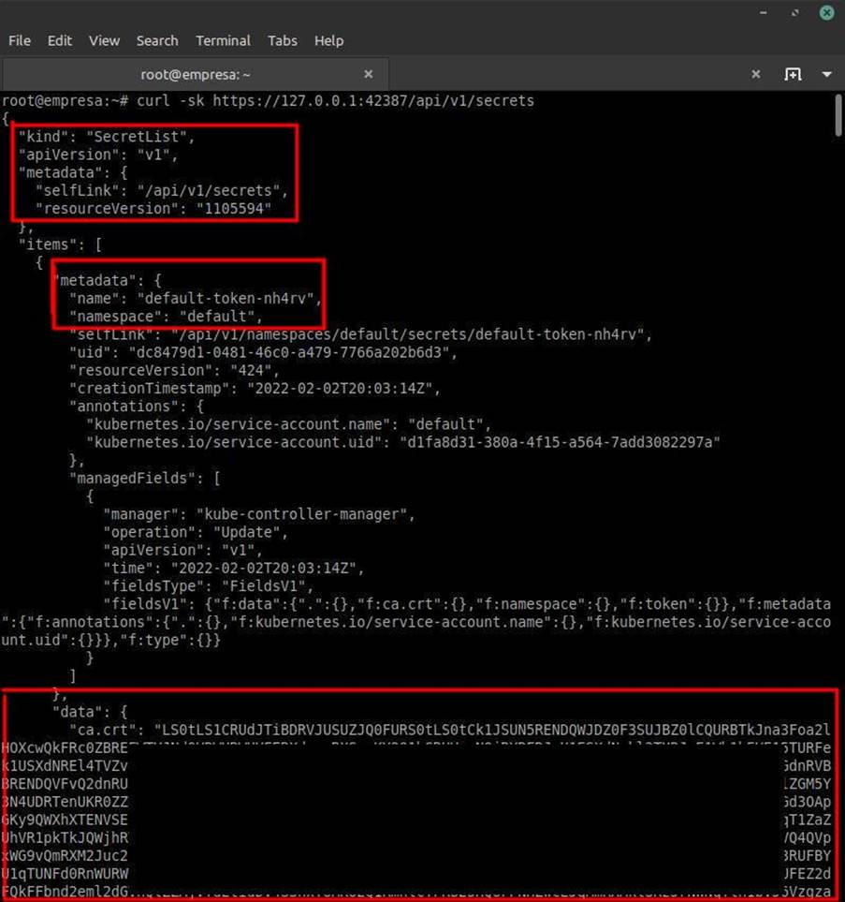The image size is (845, 902).
Task: Close the root@empresa: ~ tab
Action: pyautogui.click(x=369, y=74)
